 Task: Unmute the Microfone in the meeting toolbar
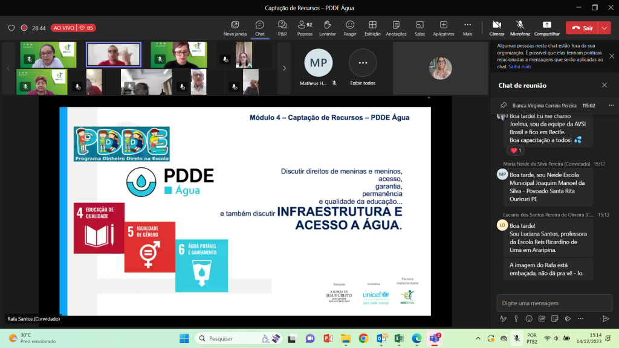[x=520, y=28]
